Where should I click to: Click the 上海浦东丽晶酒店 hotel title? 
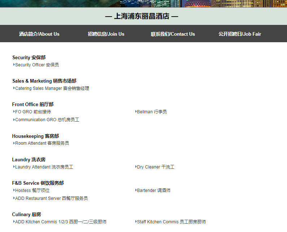142,16
